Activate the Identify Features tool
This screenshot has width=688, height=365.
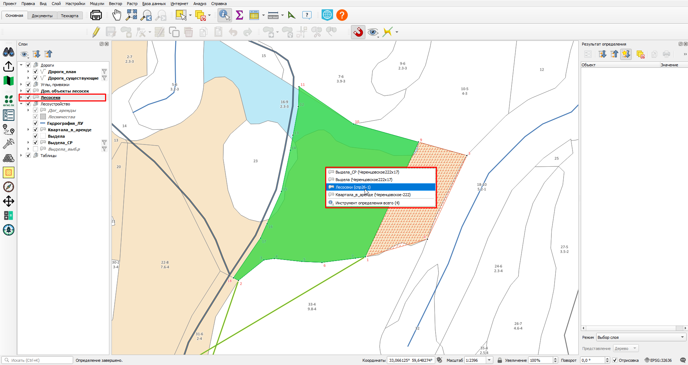pyautogui.click(x=225, y=15)
